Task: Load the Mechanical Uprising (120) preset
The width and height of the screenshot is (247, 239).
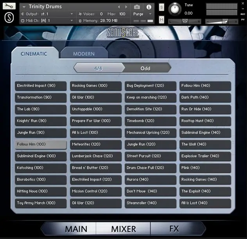Action: tap(150, 133)
